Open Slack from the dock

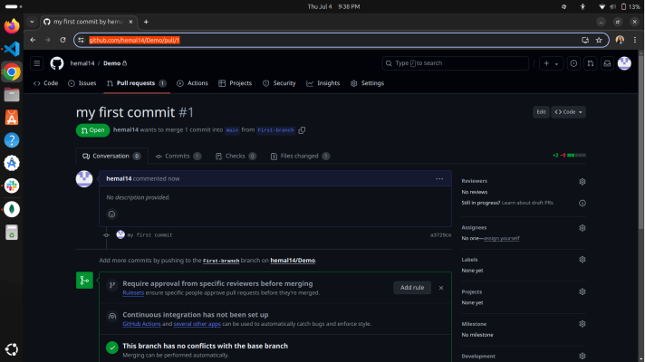(x=12, y=186)
